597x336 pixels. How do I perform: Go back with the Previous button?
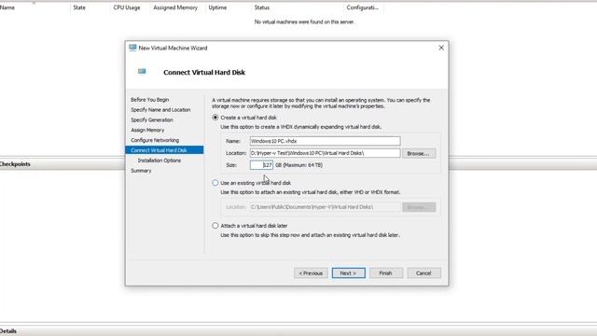311,273
